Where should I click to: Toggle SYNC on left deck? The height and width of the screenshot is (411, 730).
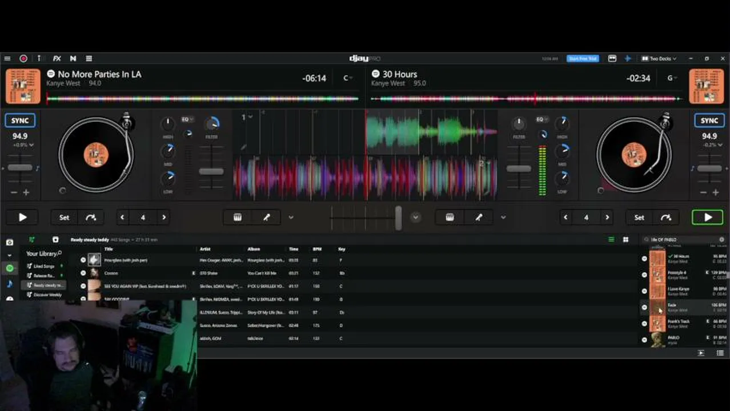click(x=20, y=120)
